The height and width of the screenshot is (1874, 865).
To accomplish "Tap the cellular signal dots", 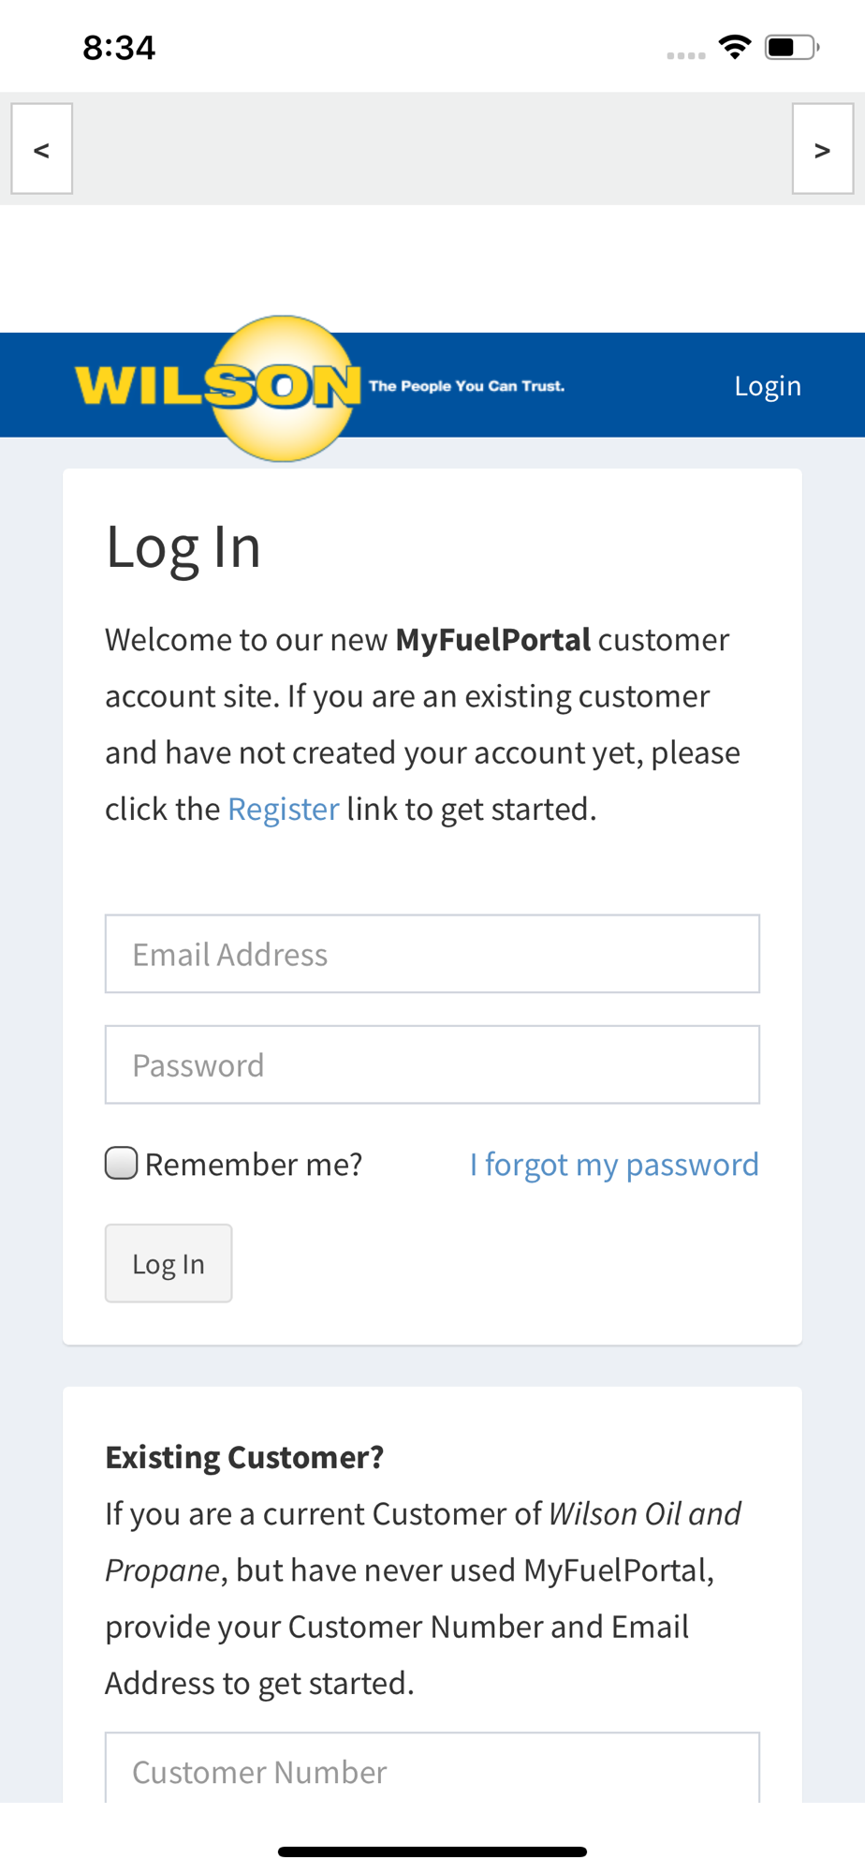I will [685, 55].
